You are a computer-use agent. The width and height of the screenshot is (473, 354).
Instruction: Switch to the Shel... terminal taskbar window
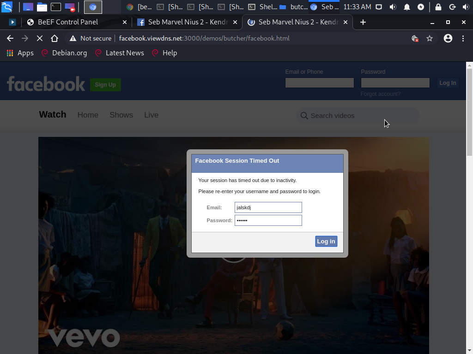(262, 7)
